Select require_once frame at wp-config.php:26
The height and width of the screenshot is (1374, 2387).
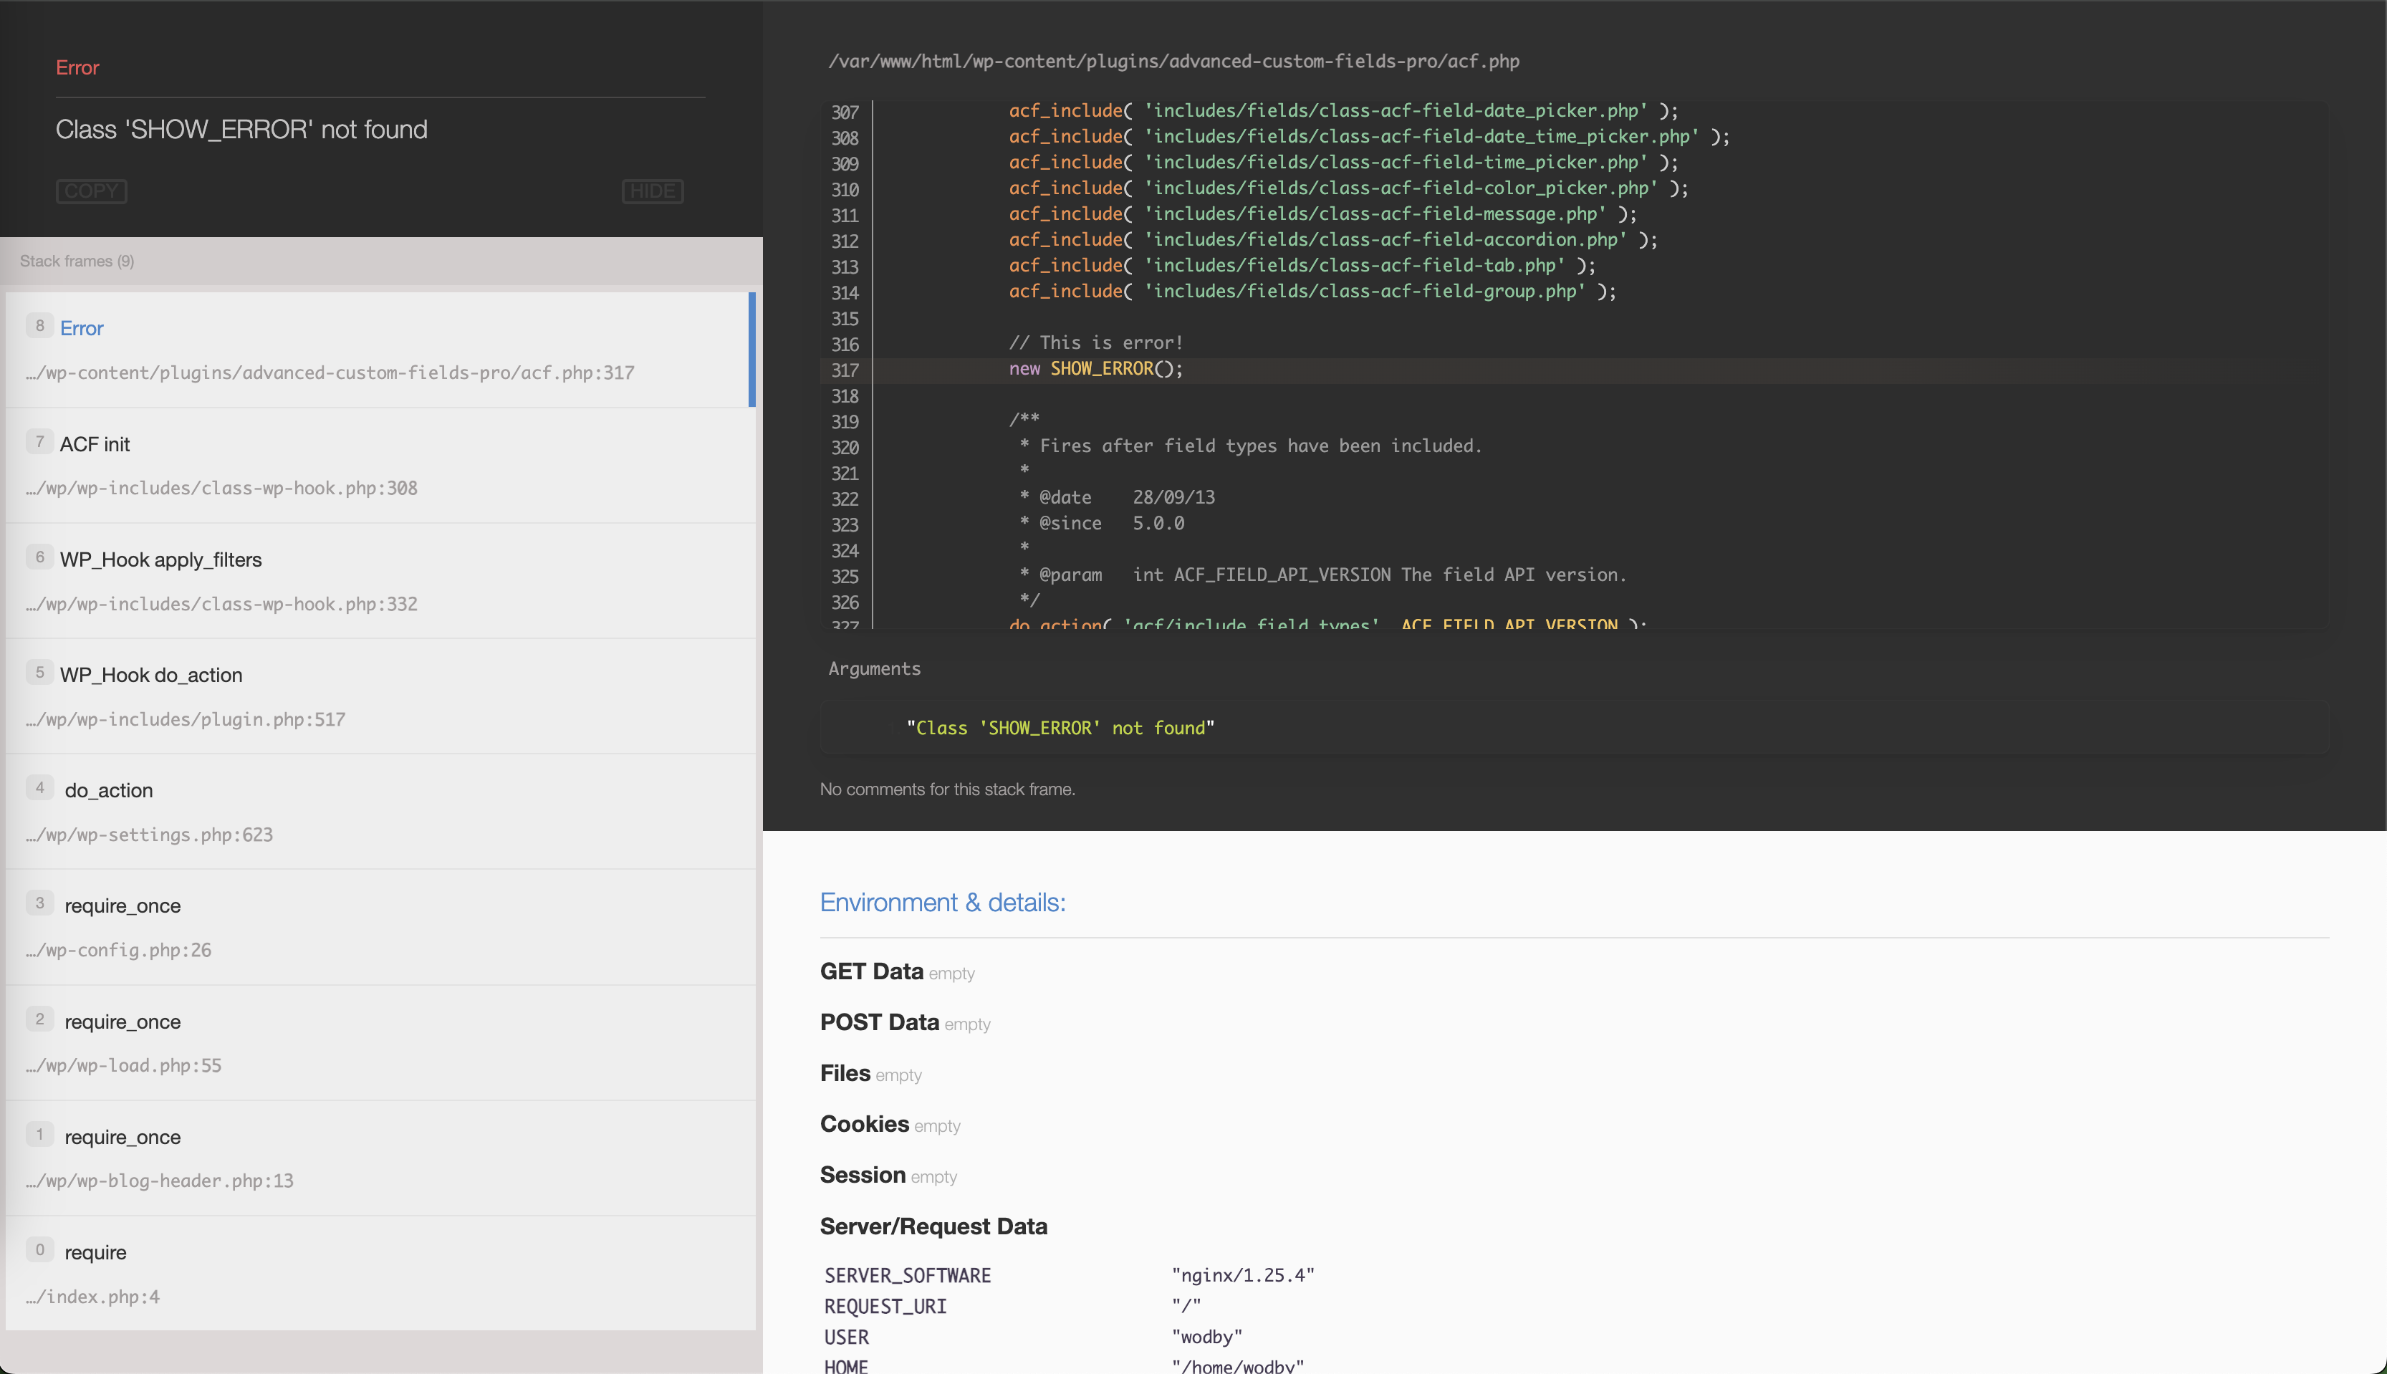point(378,927)
